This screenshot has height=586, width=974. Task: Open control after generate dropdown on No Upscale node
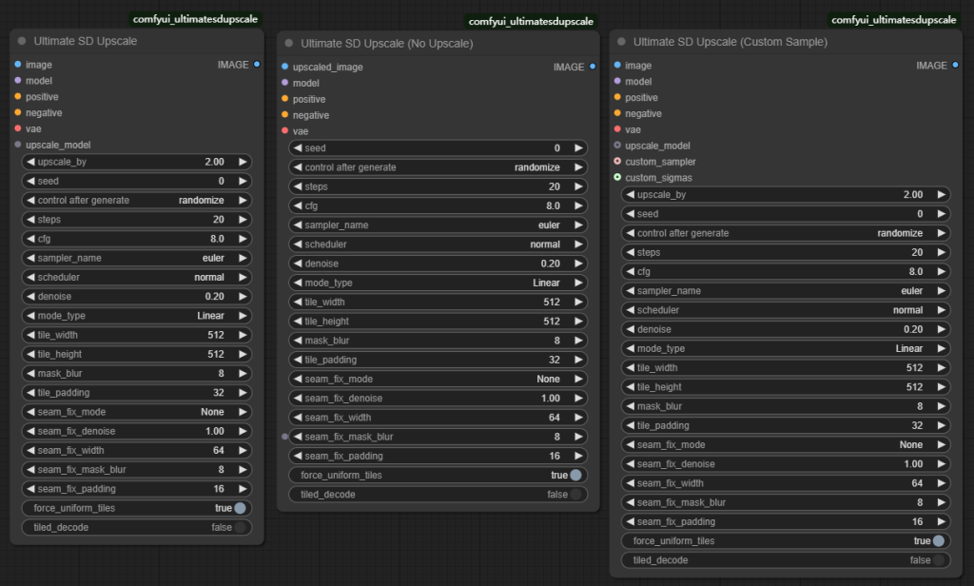pyautogui.click(x=438, y=167)
